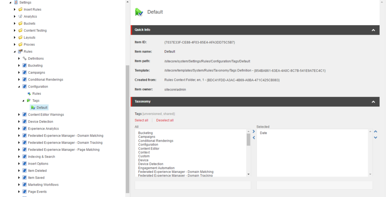
Task: Click the Configuration rules icon
Action: 25,87
